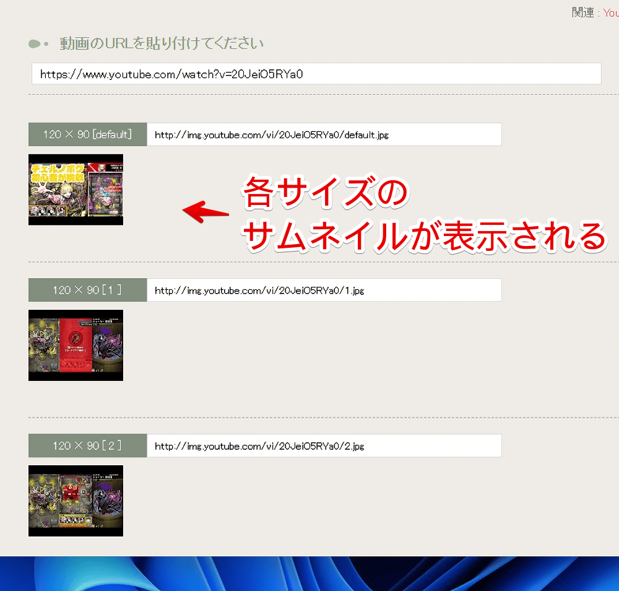Screen dimensions: 619x591
Task: Click the 2.jpg thumbnail URL field
Action: coord(324,445)
